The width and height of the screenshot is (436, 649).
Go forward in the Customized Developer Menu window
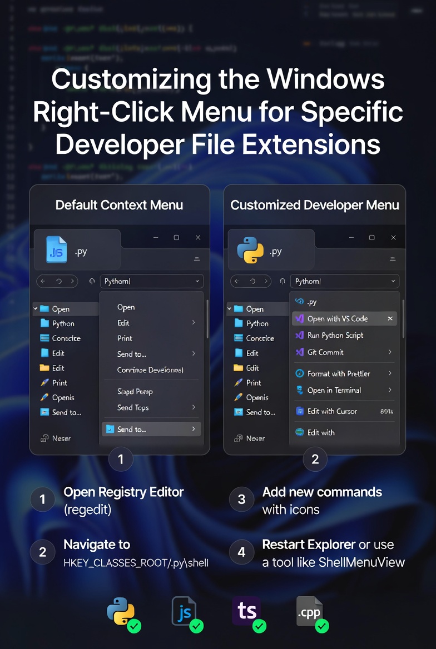tap(266, 282)
